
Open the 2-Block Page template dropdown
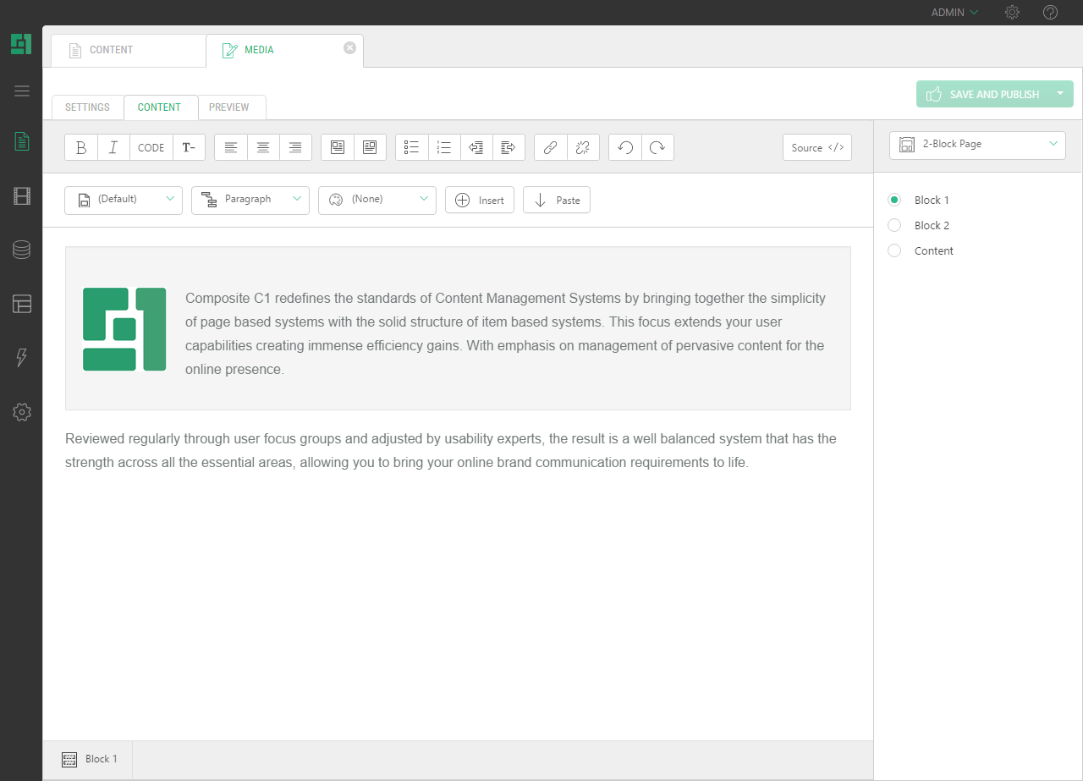point(977,145)
